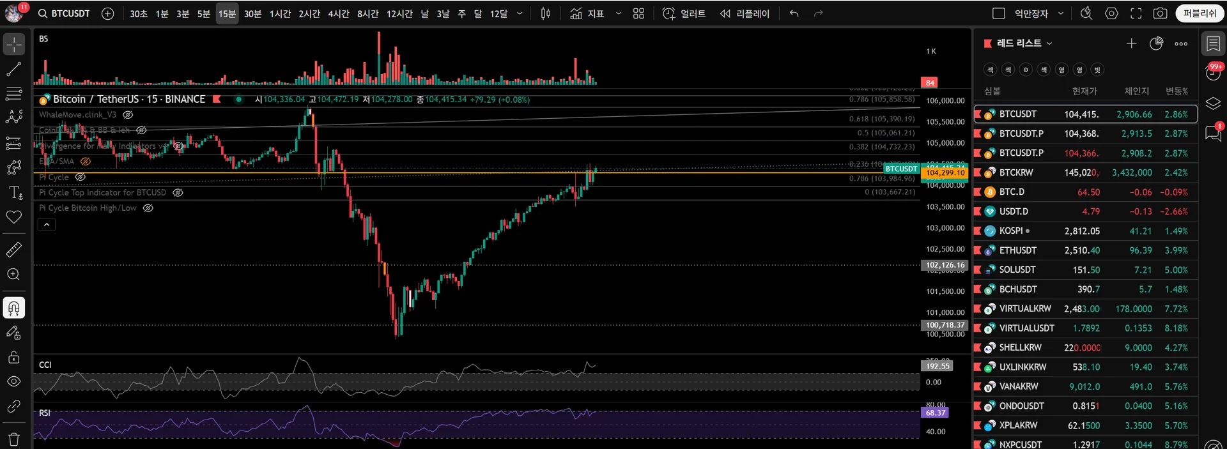Select KOSPI in the watchlist
Image resolution: width=1227 pixels, height=449 pixels.
pos(1085,231)
